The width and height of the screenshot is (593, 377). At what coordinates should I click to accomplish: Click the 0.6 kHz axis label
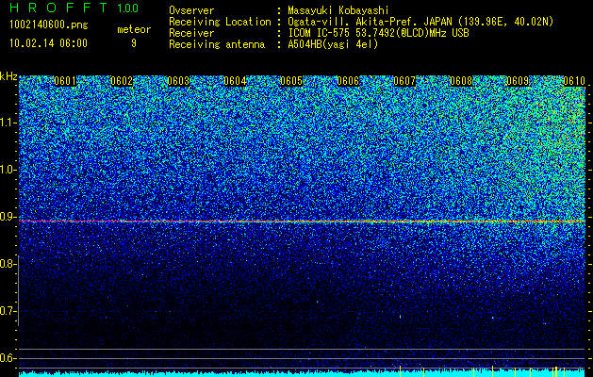click(8, 358)
